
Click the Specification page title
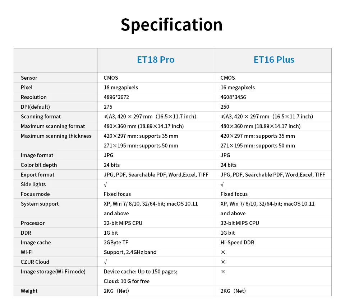tap(171, 24)
